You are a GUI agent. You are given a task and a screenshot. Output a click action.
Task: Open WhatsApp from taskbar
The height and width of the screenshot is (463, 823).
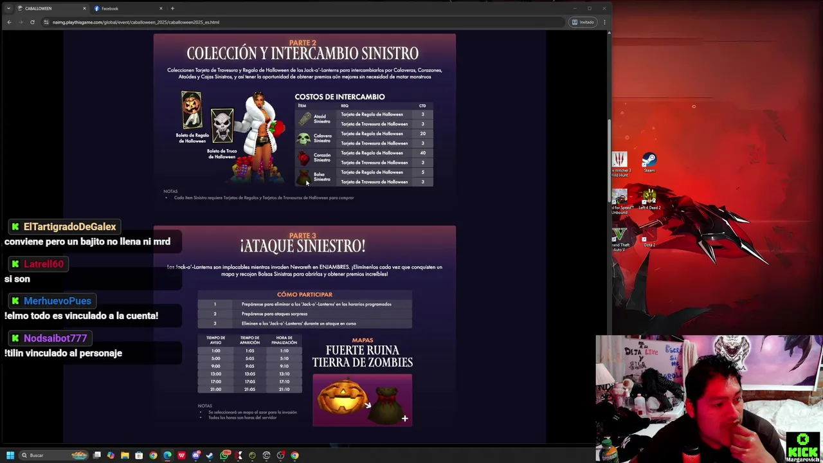(224, 455)
